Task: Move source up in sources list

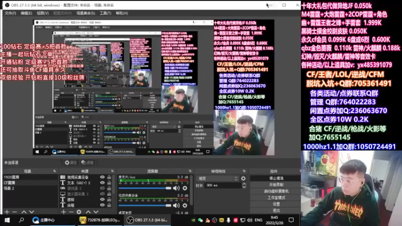Action: point(88,211)
